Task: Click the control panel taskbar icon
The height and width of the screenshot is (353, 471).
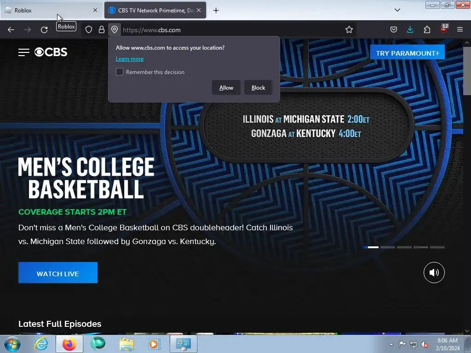Action: 184,344
